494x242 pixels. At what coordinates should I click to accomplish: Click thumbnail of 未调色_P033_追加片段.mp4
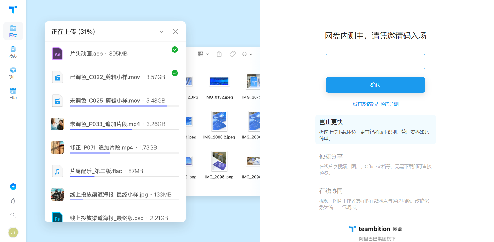point(57,124)
